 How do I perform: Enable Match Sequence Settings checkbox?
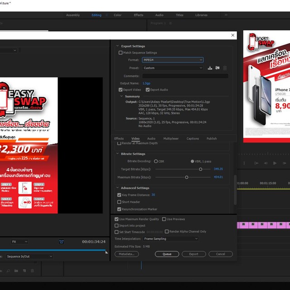coord(121,53)
